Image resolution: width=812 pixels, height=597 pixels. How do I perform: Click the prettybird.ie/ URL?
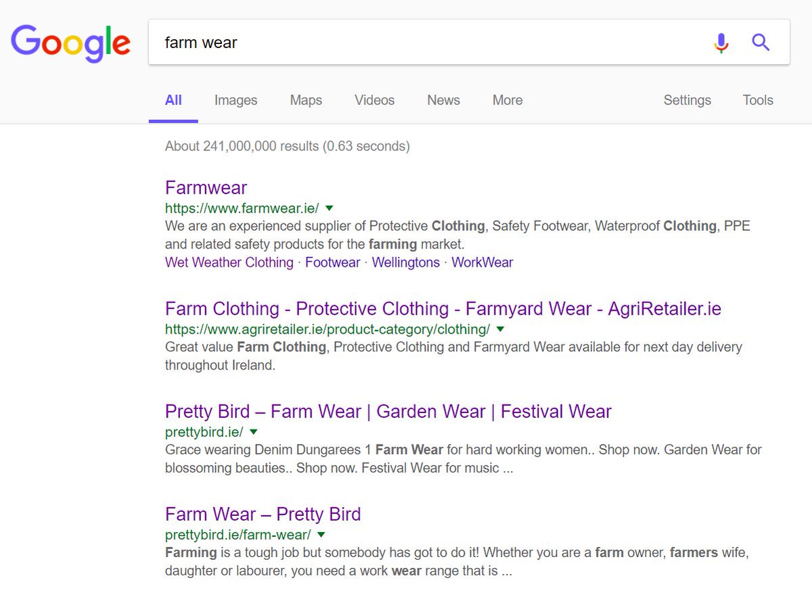click(204, 432)
